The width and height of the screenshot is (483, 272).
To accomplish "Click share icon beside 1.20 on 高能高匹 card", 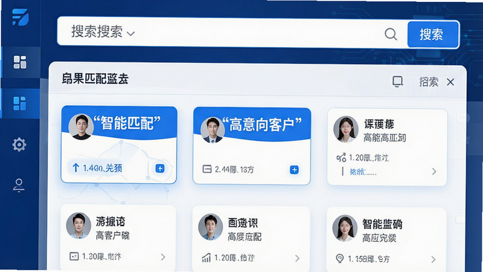I will (x=341, y=158).
